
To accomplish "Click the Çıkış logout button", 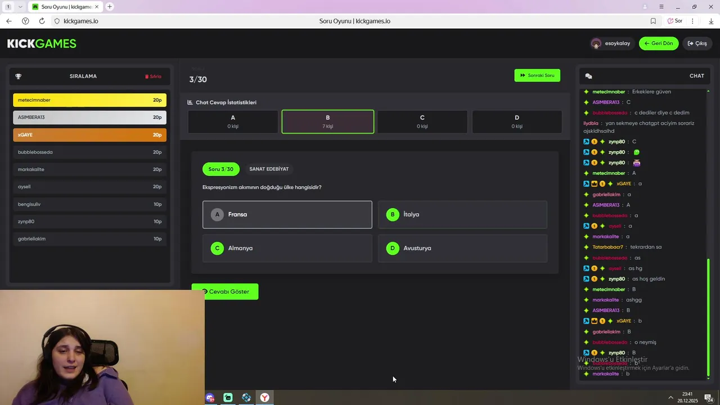I will click(697, 43).
